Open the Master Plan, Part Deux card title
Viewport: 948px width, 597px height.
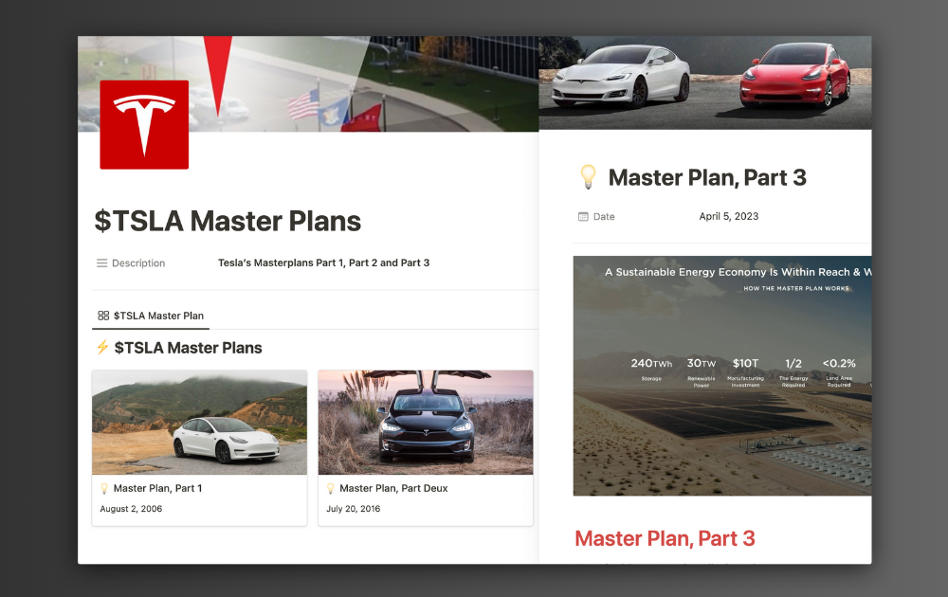393,488
